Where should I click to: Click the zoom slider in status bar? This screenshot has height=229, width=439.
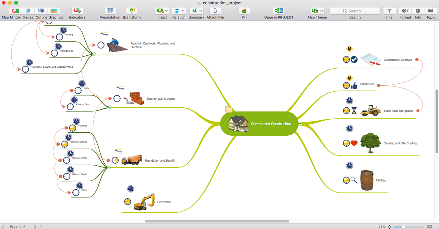(x=408, y=227)
